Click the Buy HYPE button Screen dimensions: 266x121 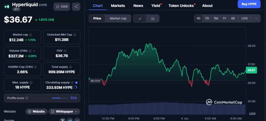point(249,4)
